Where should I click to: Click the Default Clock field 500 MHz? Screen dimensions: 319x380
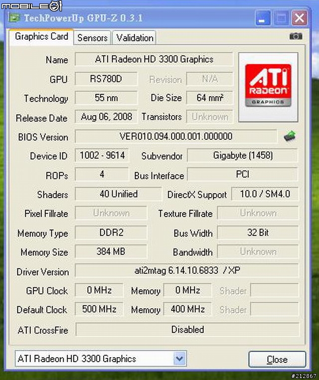click(99, 309)
